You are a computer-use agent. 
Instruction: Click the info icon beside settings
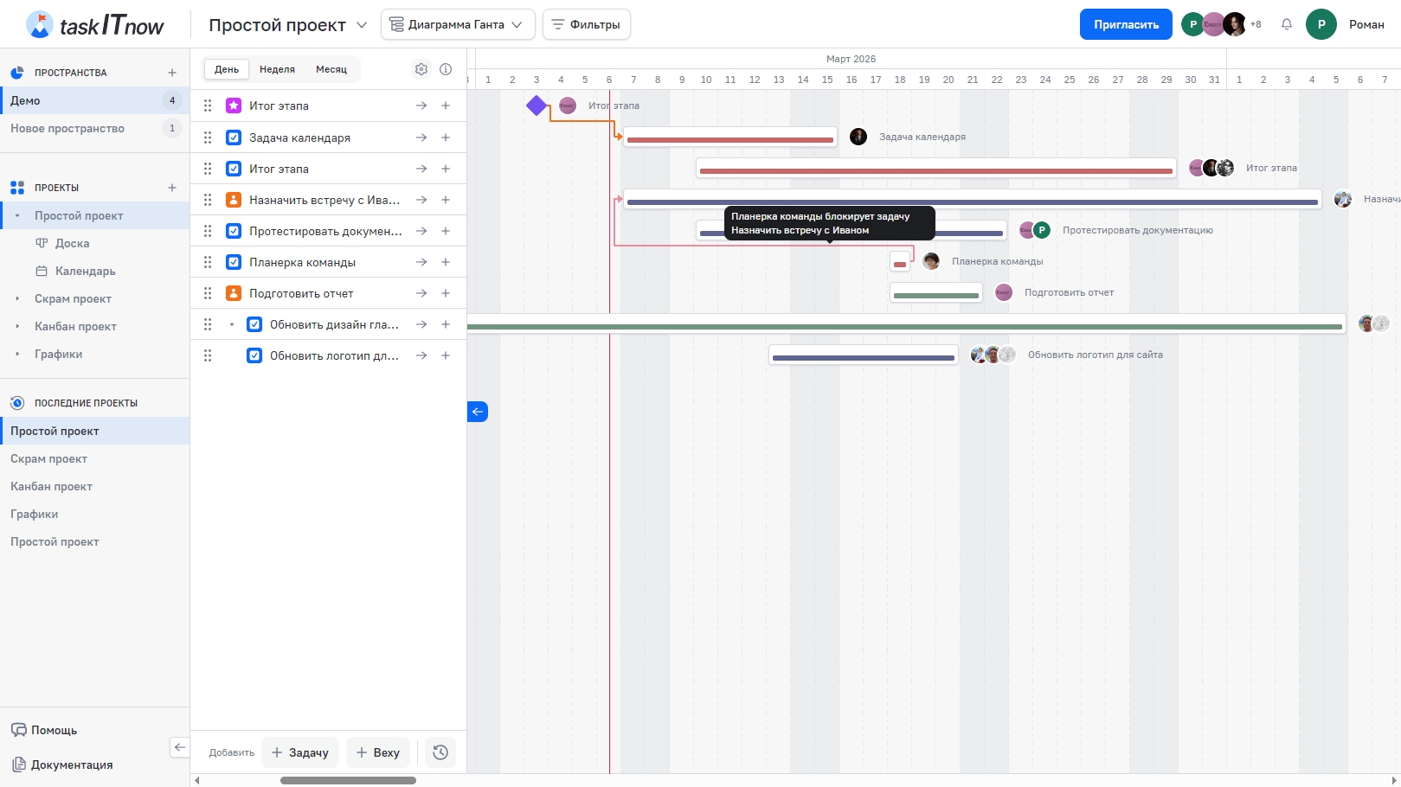(446, 69)
